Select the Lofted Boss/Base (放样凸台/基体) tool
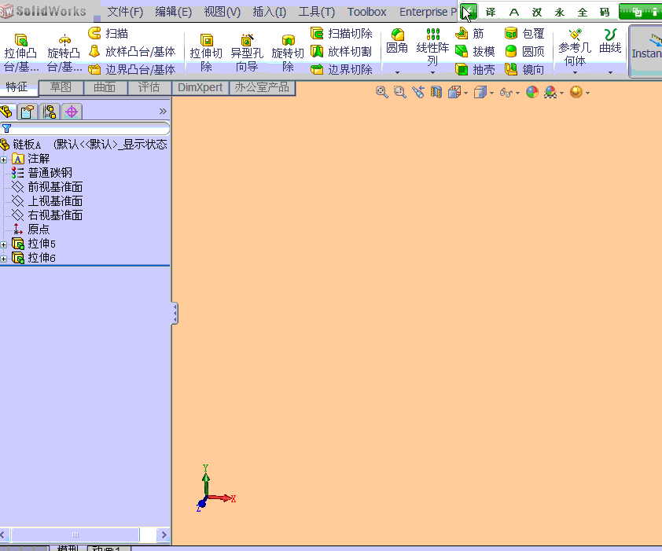The width and height of the screenshot is (662, 551). [132, 52]
